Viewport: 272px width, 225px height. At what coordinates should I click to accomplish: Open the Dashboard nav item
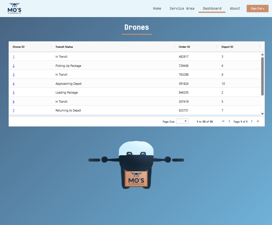click(x=212, y=9)
